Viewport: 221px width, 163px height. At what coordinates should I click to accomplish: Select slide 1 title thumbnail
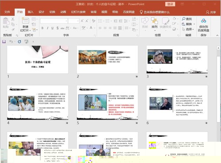coord(38,60)
